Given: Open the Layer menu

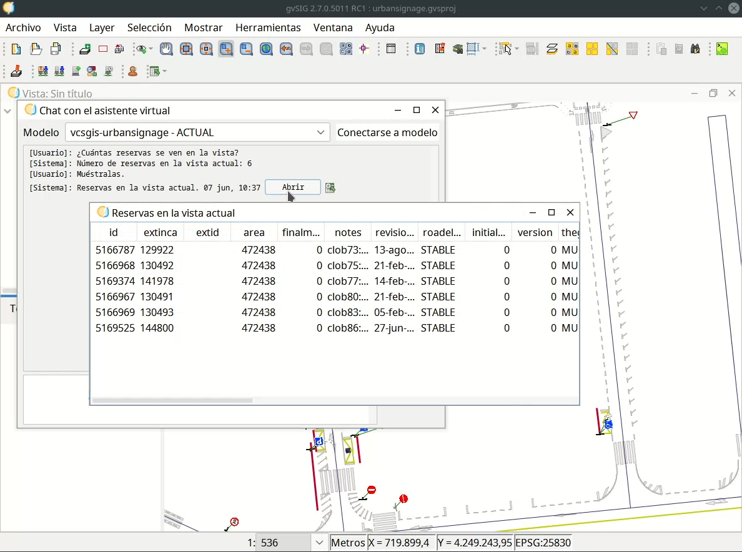Looking at the screenshot, I should coord(102,27).
